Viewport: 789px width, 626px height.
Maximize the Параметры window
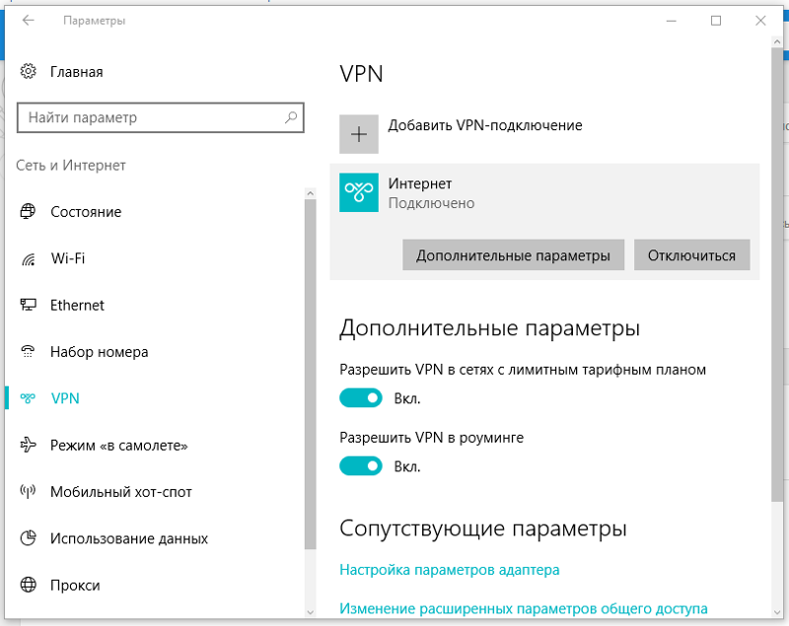tap(716, 20)
